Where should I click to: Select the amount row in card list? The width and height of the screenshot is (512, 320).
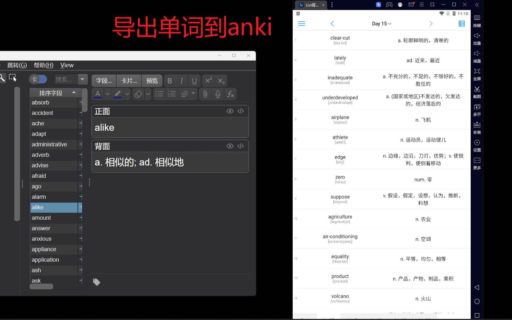pos(54,218)
